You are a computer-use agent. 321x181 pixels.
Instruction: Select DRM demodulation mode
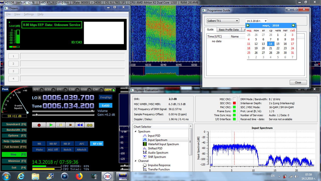[110, 90]
